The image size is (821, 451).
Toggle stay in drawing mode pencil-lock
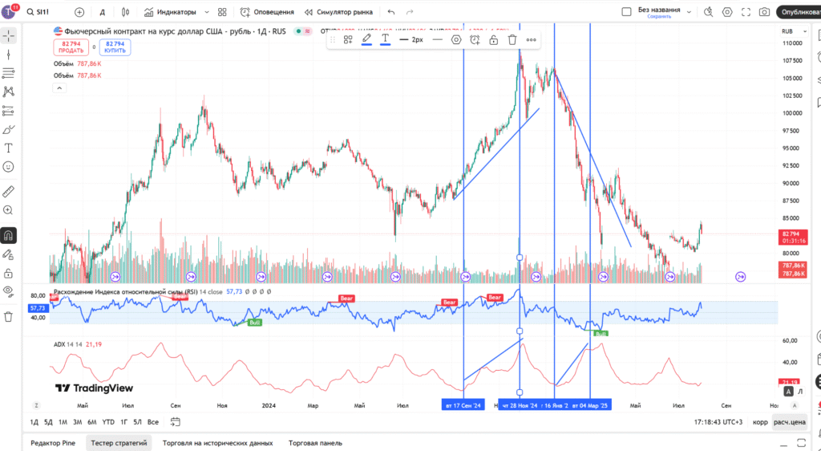click(8, 254)
